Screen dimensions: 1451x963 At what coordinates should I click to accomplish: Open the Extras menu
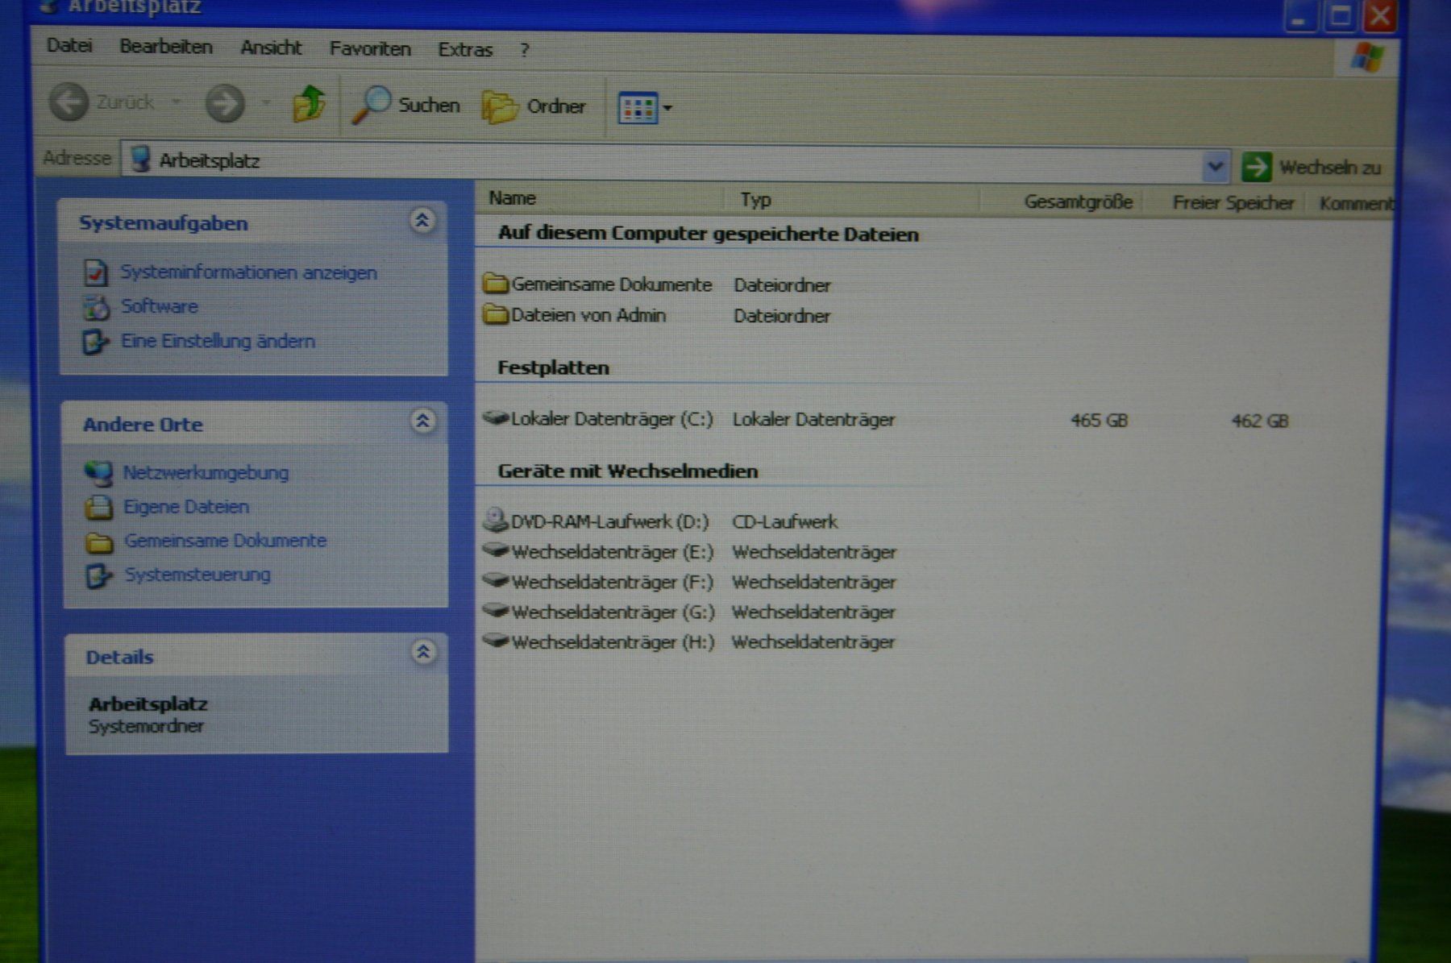tap(465, 50)
